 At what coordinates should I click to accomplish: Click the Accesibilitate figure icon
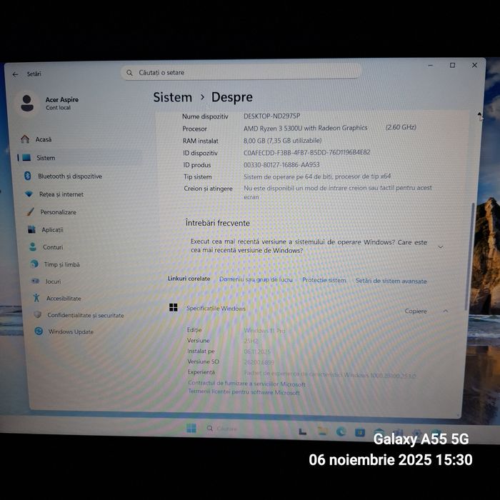pyautogui.click(x=36, y=298)
